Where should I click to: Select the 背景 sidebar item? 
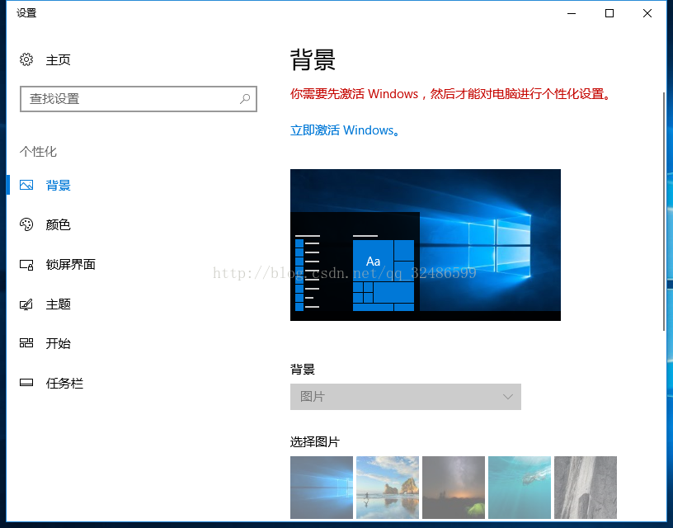[58, 185]
